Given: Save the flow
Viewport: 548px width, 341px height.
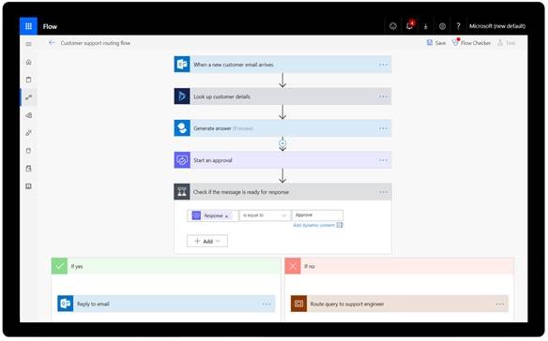Looking at the screenshot, I should pos(436,42).
